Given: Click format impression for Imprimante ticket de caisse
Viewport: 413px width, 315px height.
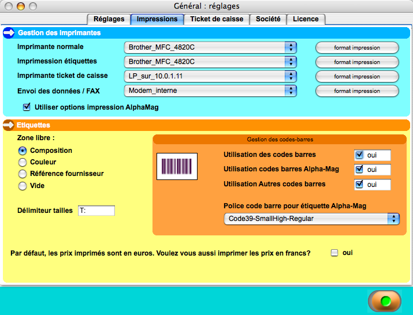Looking at the screenshot, I should (x=357, y=77).
